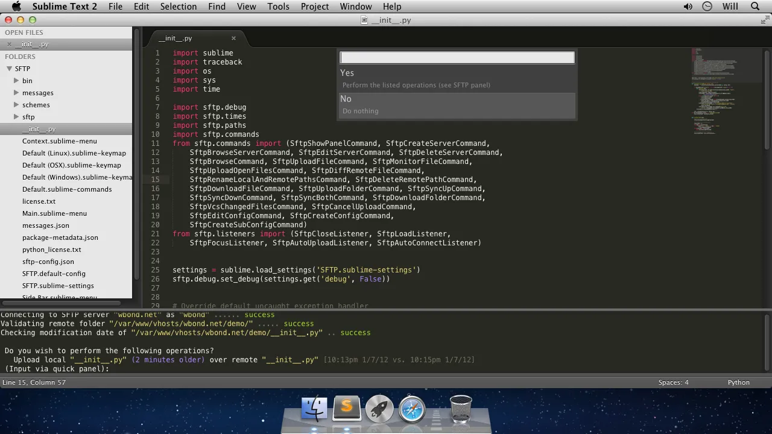Open the Selection menu
Image resolution: width=772 pixels, height=434 pixels.
pyautogui.click(x=179, y=7)
